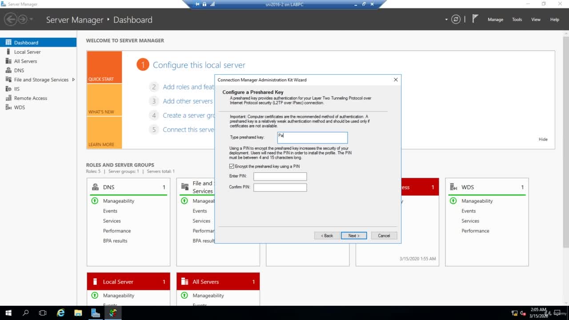Open Events in the DNS tile
Image resolution: width=569 pixels, height=320 pixels.
[110, 211]
